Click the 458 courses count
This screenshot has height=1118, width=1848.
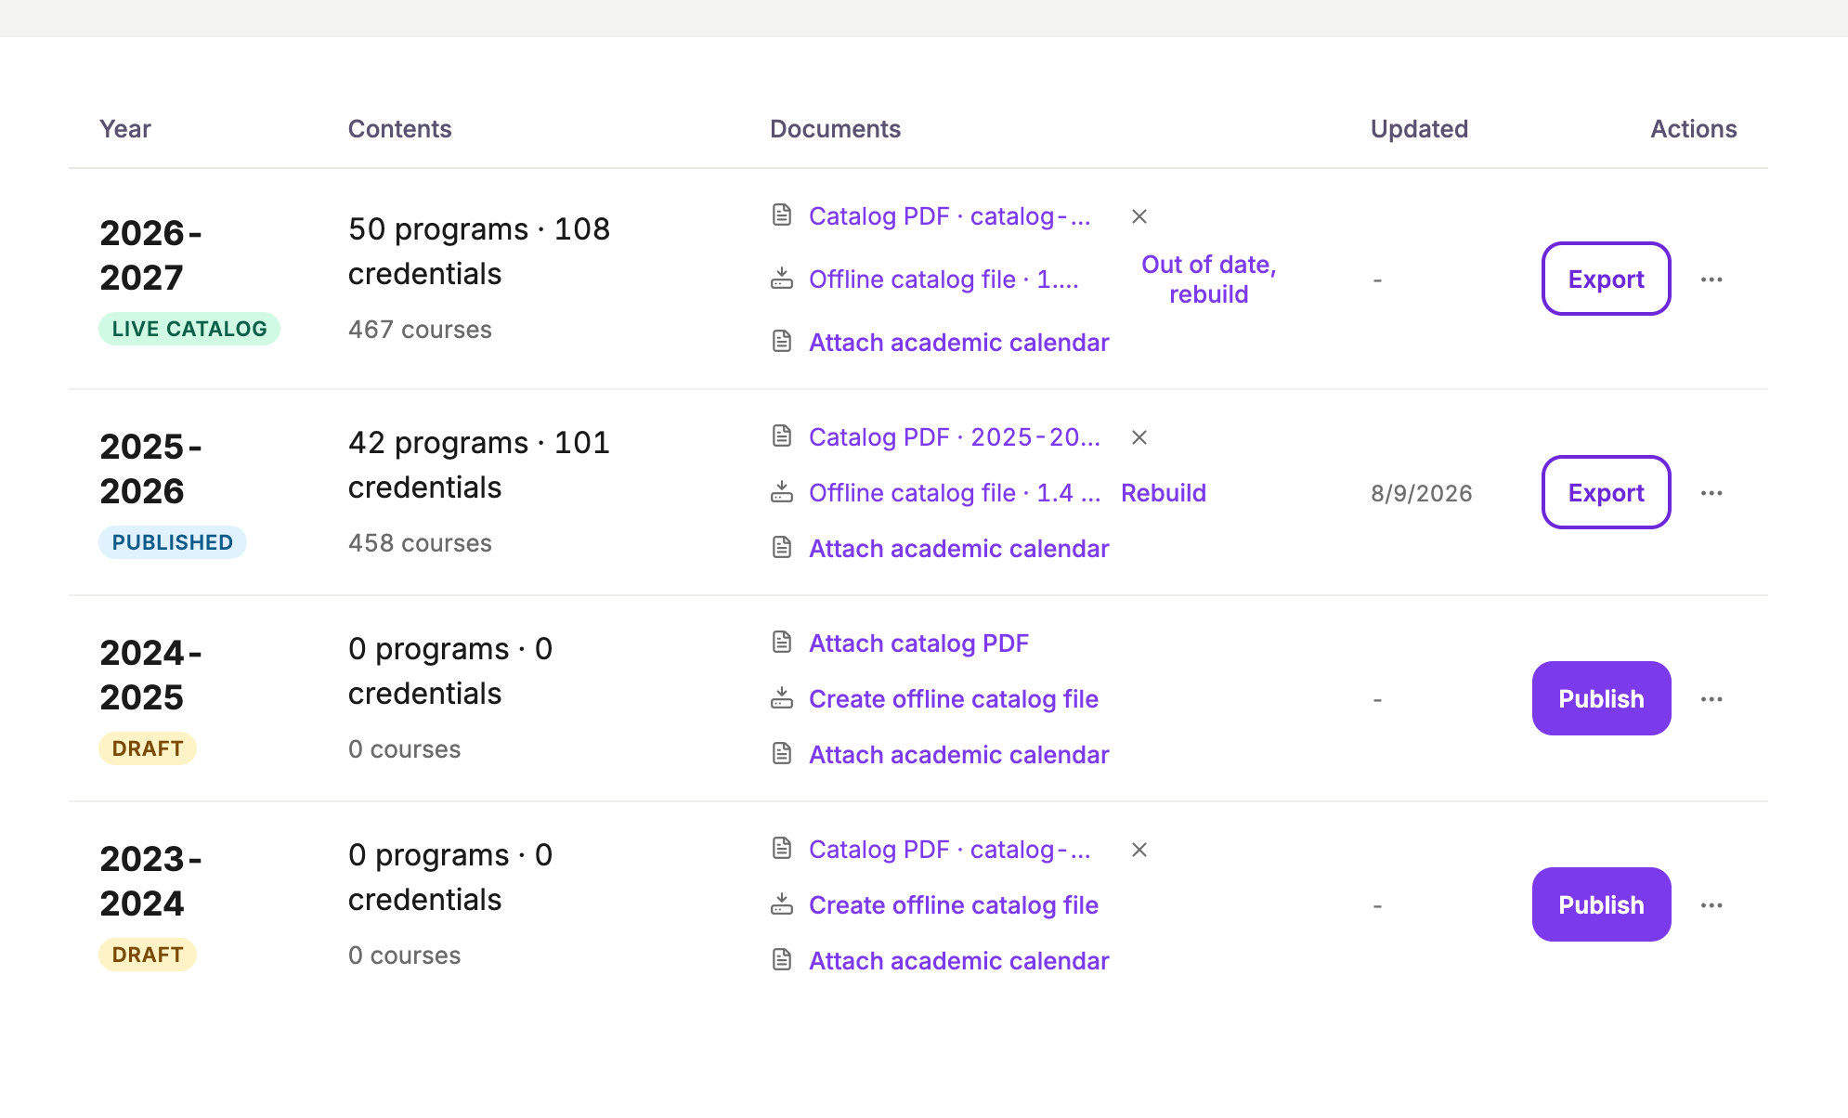coord(420,543)
